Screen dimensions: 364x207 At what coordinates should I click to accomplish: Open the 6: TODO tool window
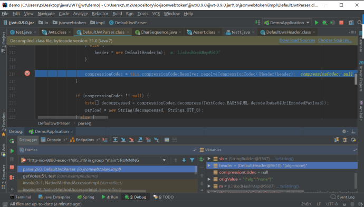point(164,197)
